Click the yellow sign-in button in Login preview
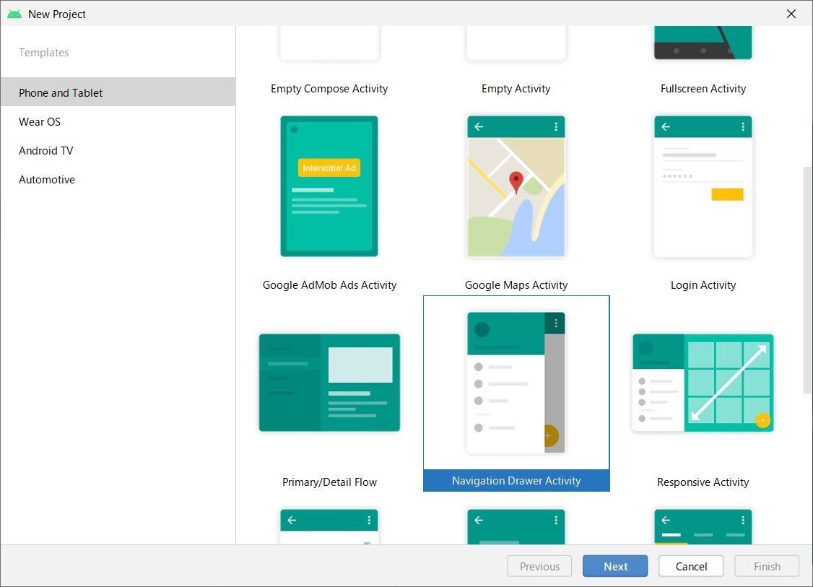Screen dimensions: 813x587 click(727, 194)
